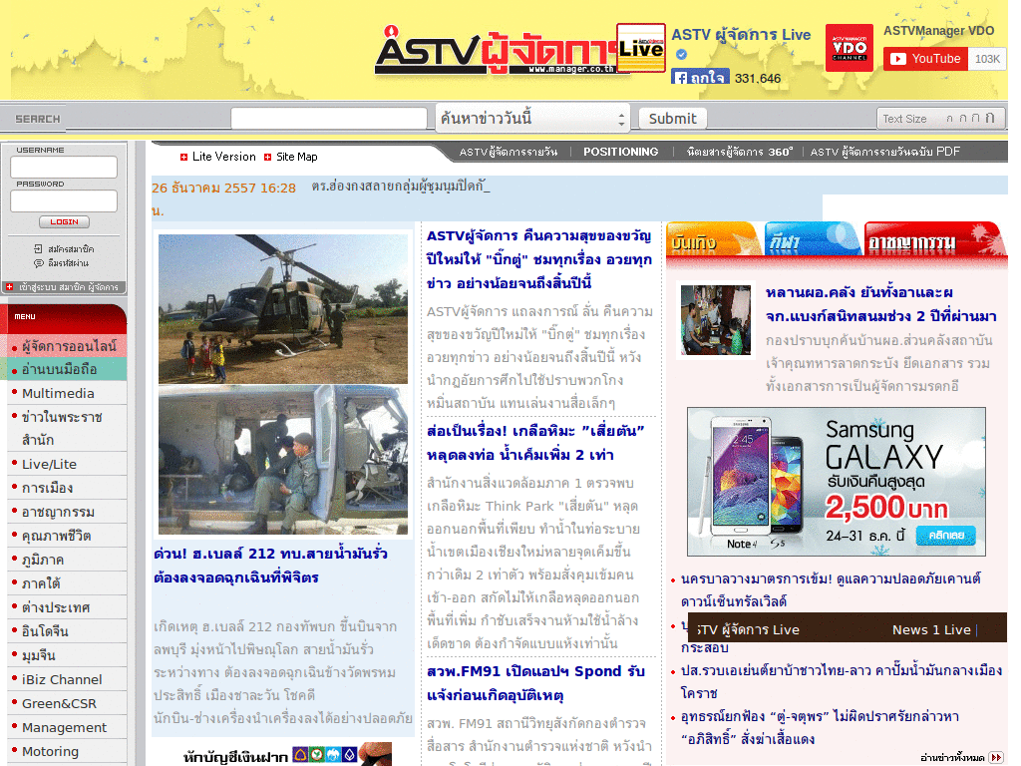
Task: Switch to the บันเทิง news tab
Action: pos(713,239)
